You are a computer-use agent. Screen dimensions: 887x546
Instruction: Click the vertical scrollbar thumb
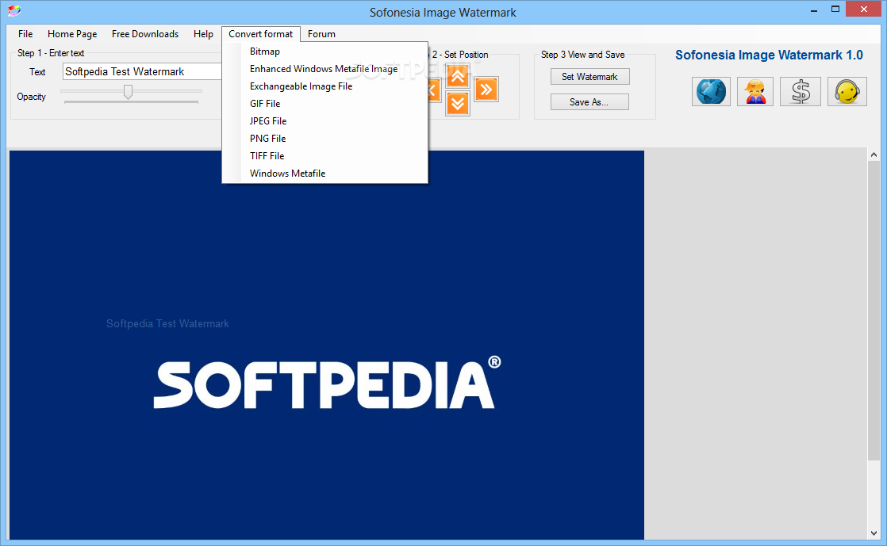(874, 311)
